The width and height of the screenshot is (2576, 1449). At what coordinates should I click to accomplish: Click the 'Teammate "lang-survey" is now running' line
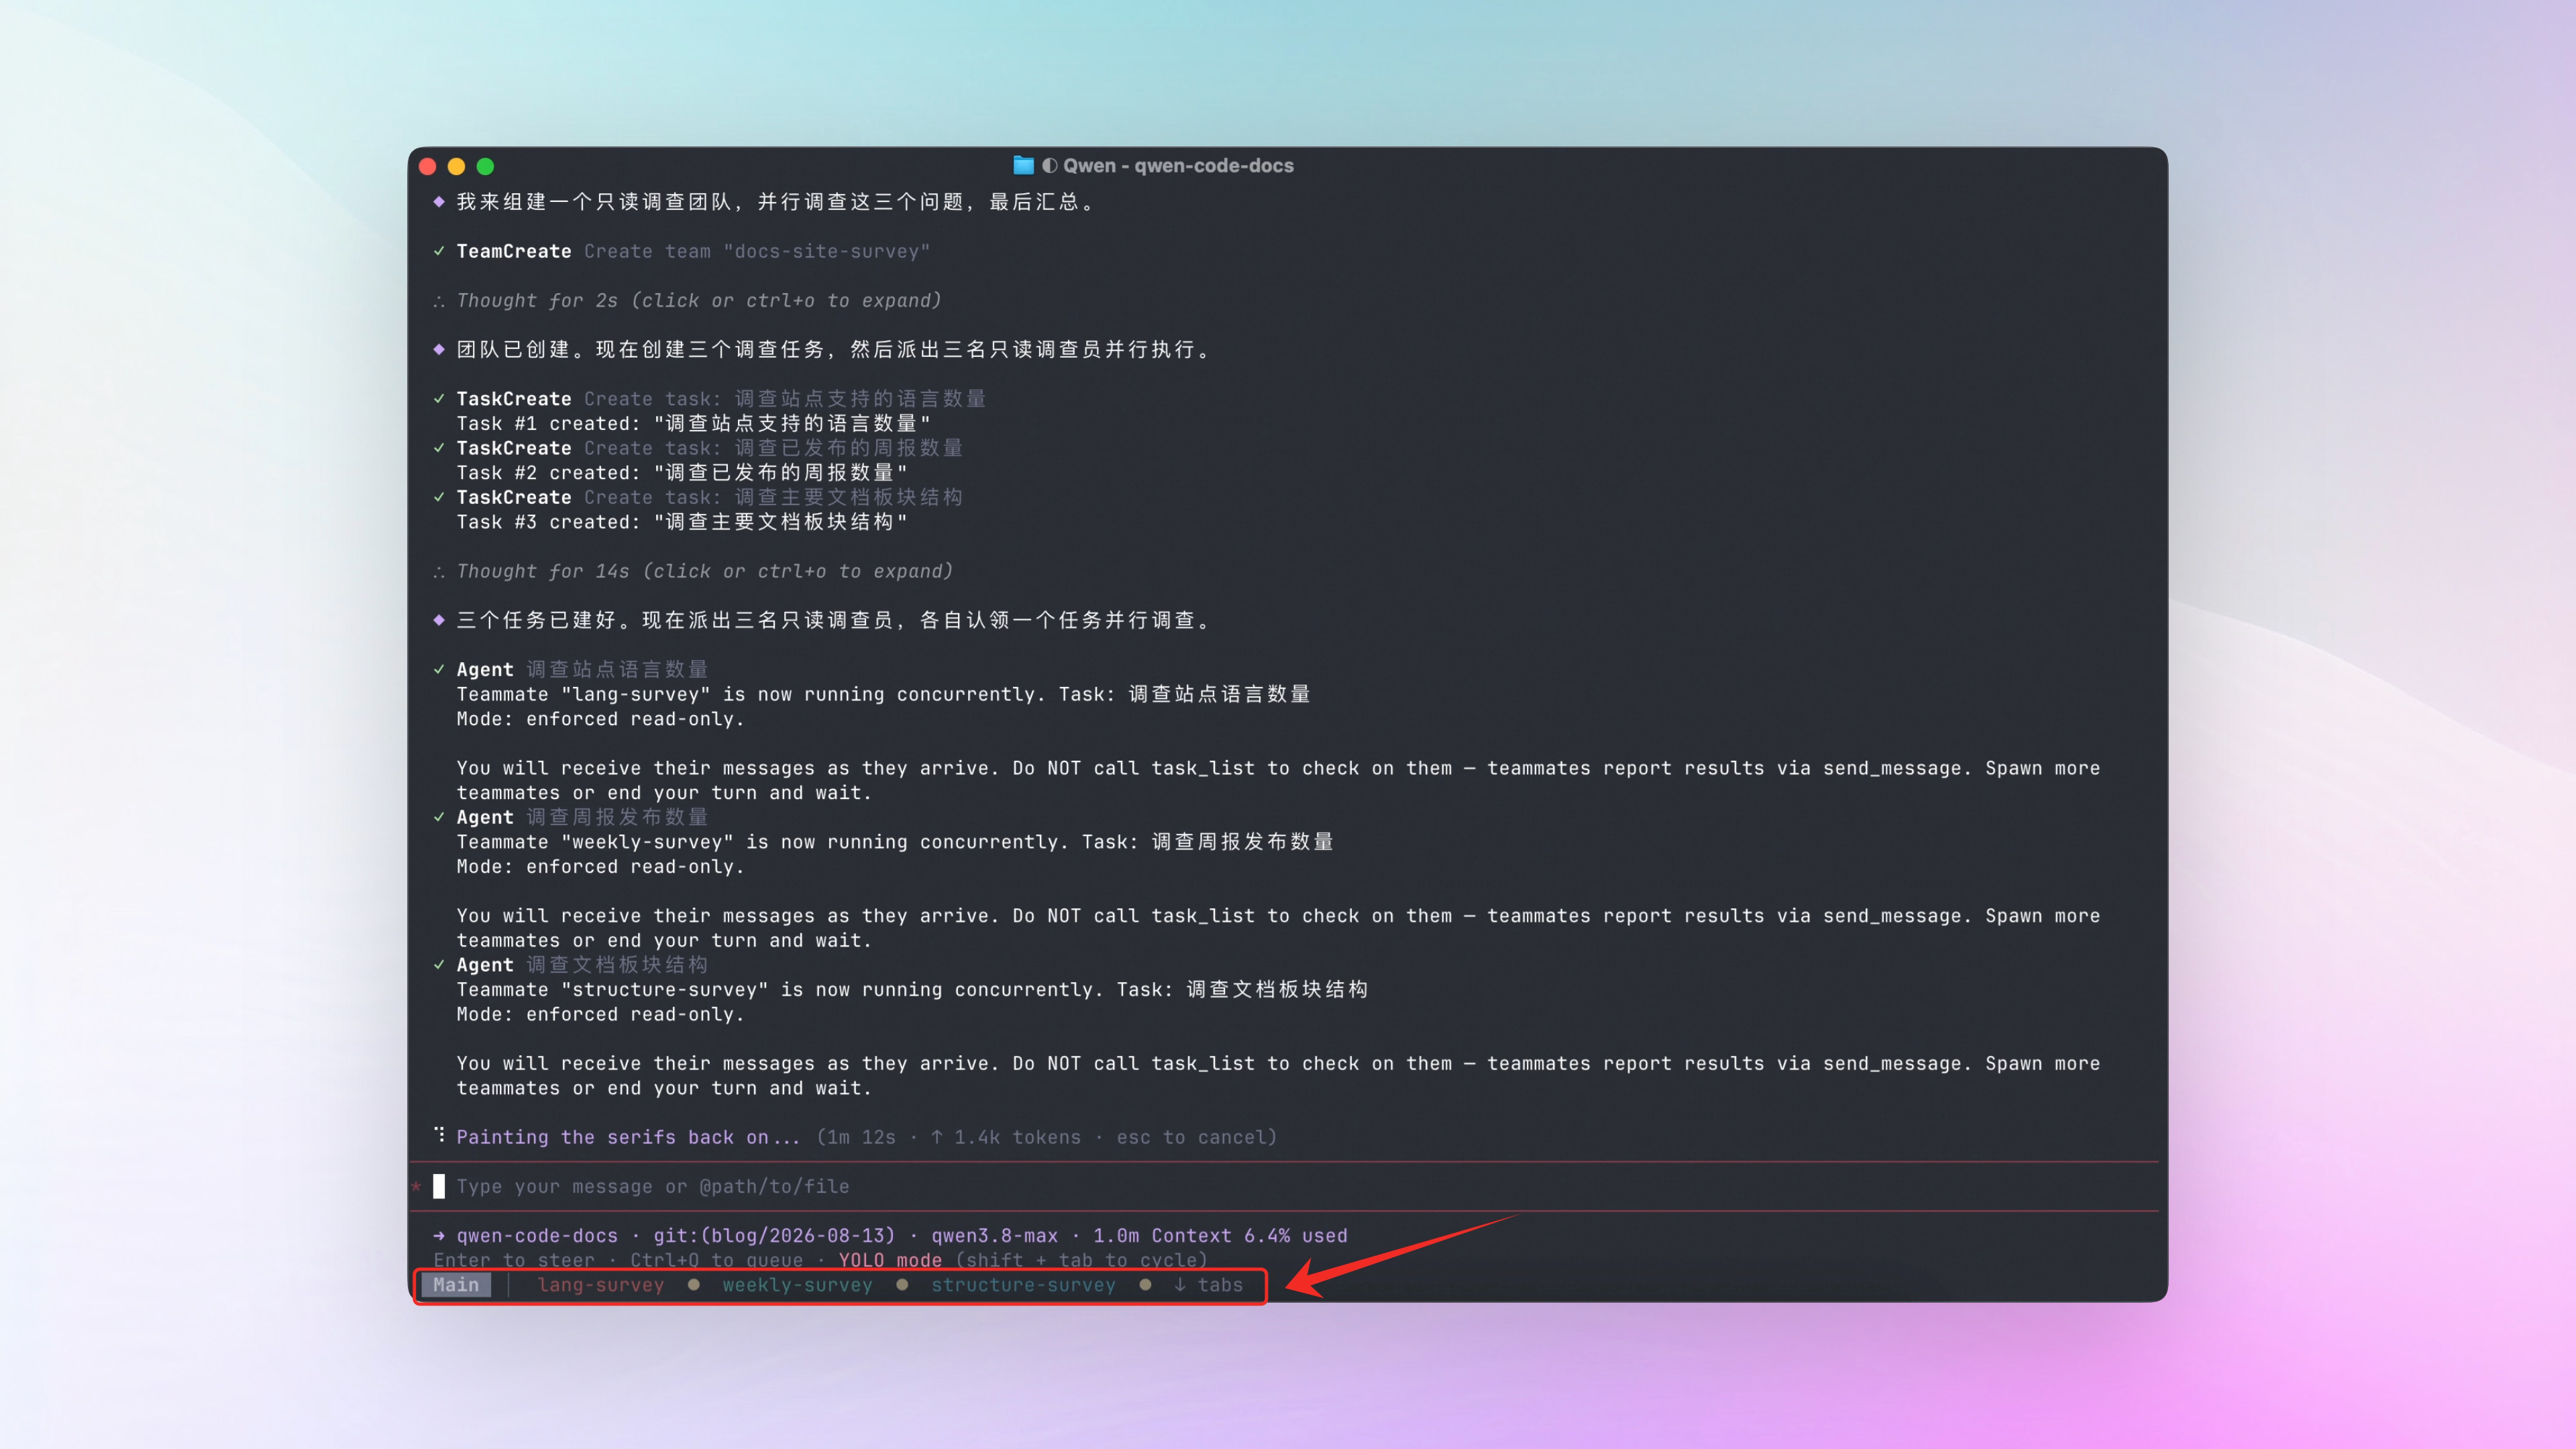point(883,694)
